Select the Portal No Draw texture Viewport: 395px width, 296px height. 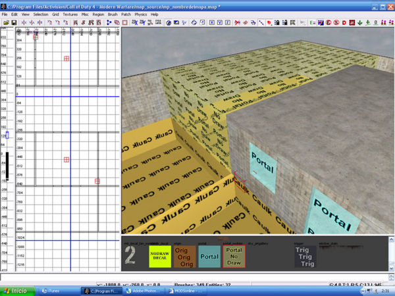[x=234, y=257]
